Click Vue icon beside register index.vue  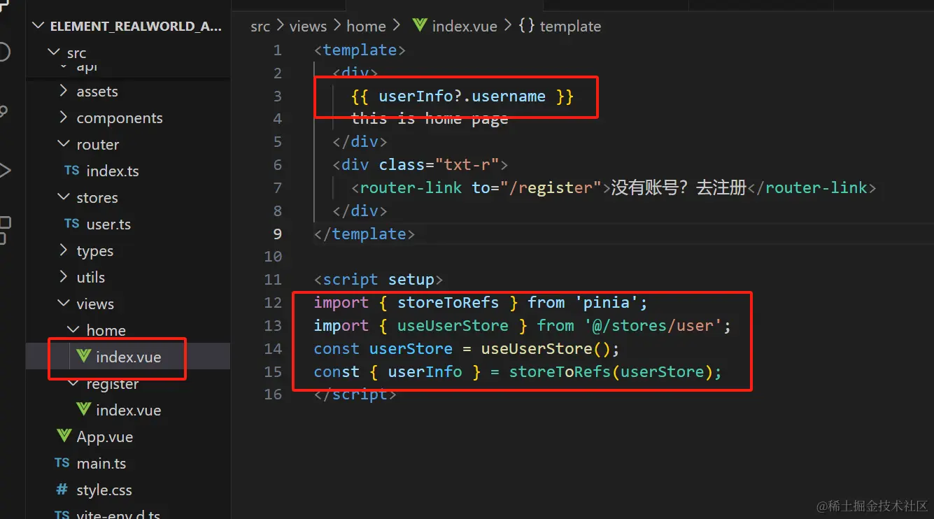pyautogui.click(x=83, y=410)
